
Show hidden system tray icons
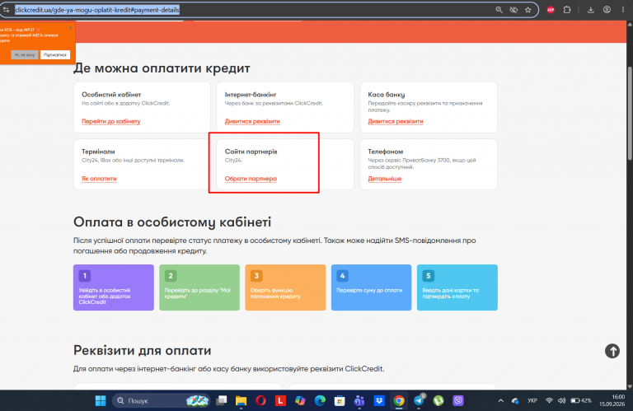click(500, 400)
